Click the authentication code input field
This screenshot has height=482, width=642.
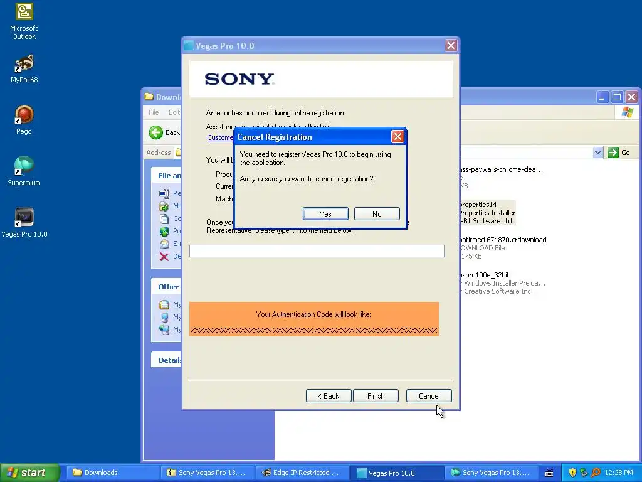tap(317, 251)
